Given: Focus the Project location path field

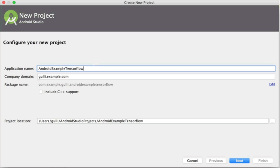Looking at the screenshot, I should click(153, 121).
